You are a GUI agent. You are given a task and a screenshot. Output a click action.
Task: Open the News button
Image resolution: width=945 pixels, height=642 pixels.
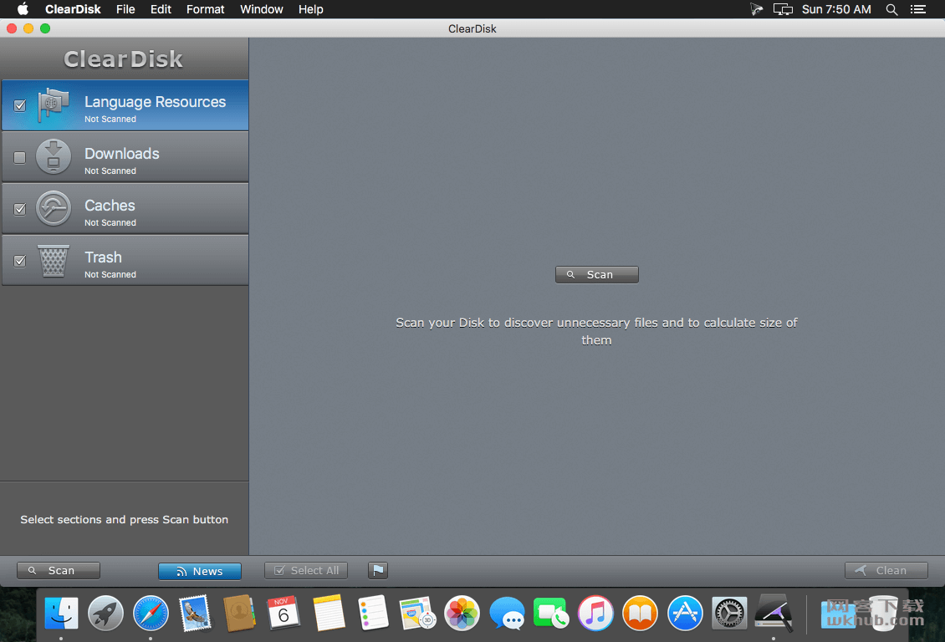(x=200, y=571)
